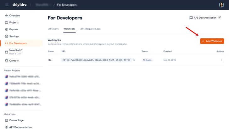The height and width of the screenshot is (133, 229).
Task: Copy the n8n webhook URL
Action: click(x=134, y=60)
